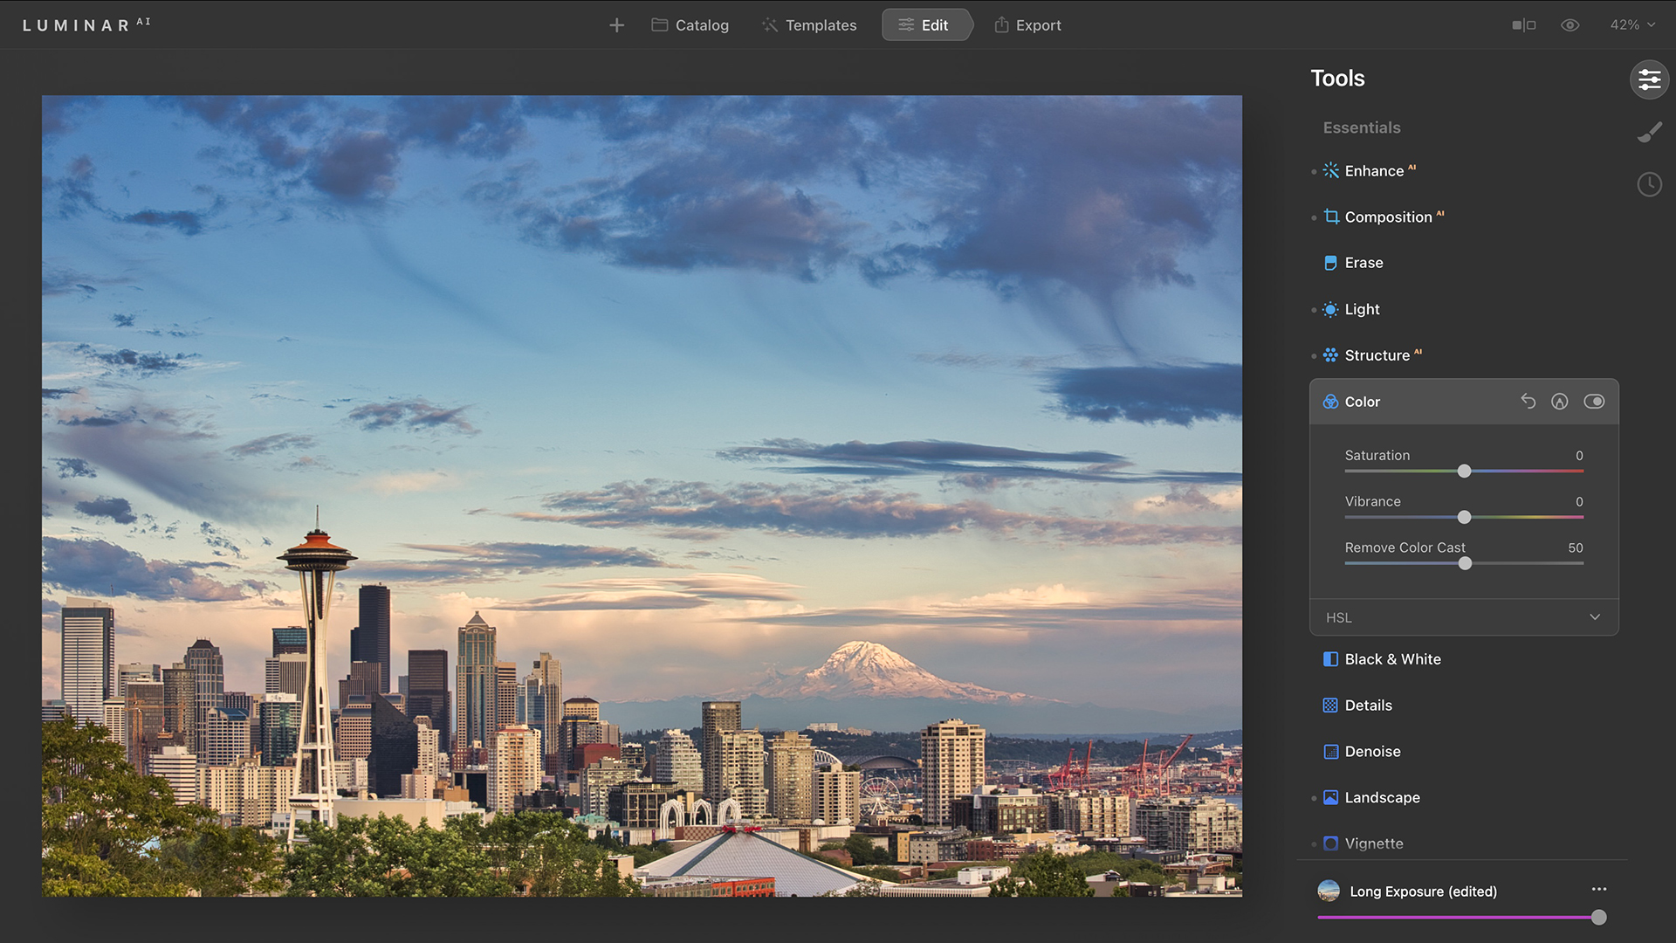Click the Enhance sparkle icon
This screenshot has width=1676, height=943.
[x=1330, y=171]
